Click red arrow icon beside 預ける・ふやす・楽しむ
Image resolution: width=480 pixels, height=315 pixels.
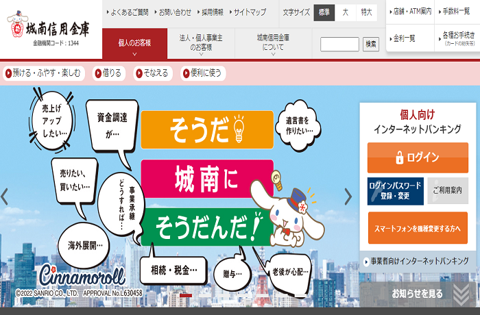click(x=8, y=73)
